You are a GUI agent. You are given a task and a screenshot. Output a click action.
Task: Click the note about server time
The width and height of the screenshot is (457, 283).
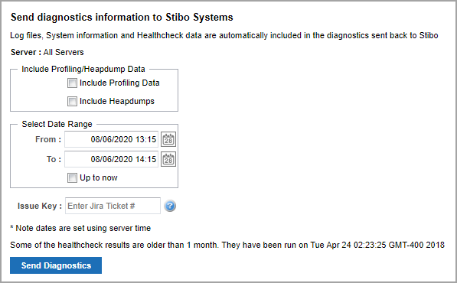tap(80, 228)
